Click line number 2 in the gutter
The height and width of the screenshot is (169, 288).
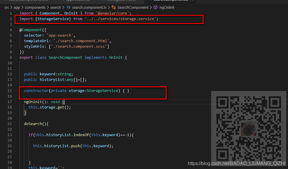point(11,19)
